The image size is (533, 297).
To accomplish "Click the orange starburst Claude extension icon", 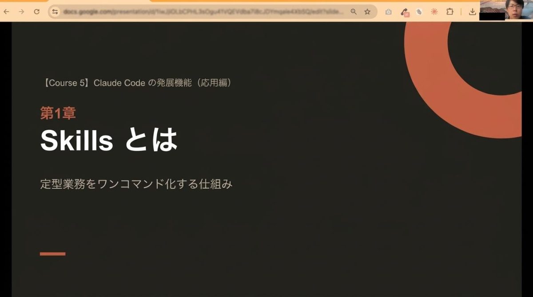I will (434, 12).
